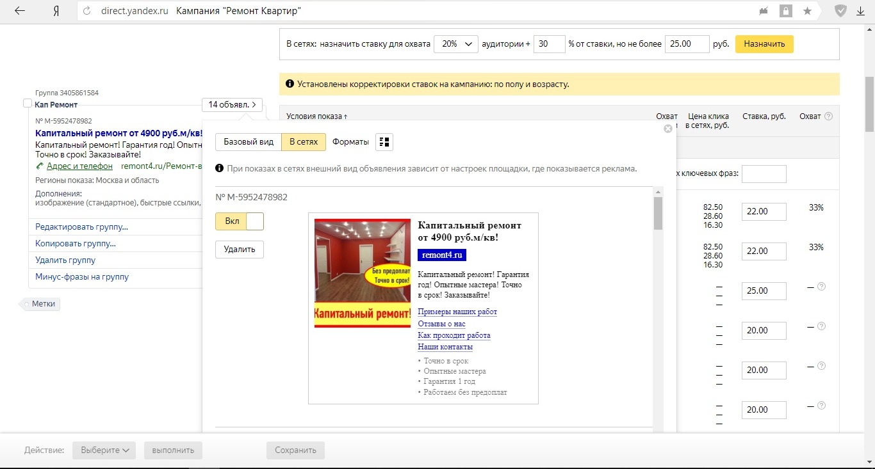Go back with the browser back arrow

20,11
